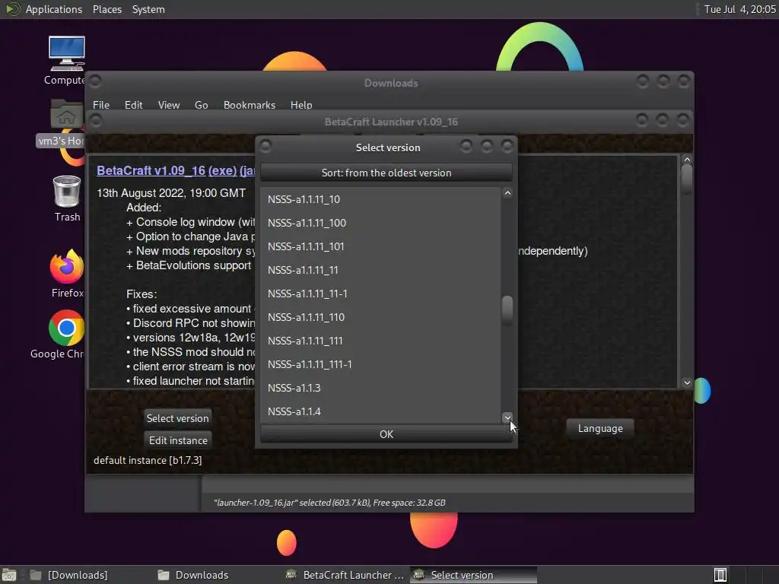Viewport: 779px width, 584px height.
Task: Click the clock showing Tue Jul 4, 20:05
Action: click(739, 9)
